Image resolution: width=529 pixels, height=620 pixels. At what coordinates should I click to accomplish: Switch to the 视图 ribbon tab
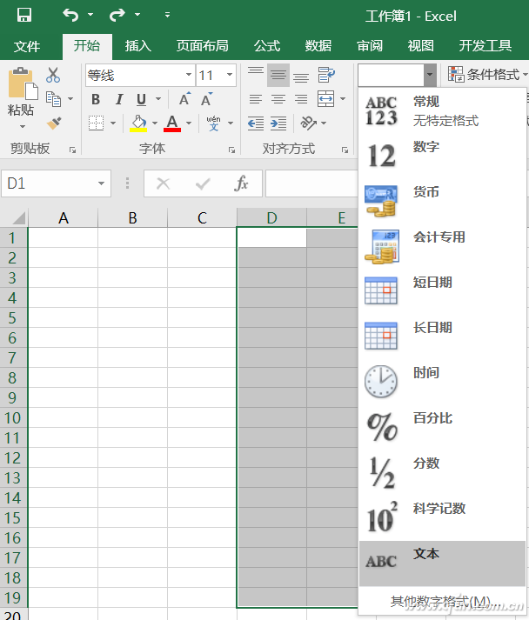click(x=420, y=46)
